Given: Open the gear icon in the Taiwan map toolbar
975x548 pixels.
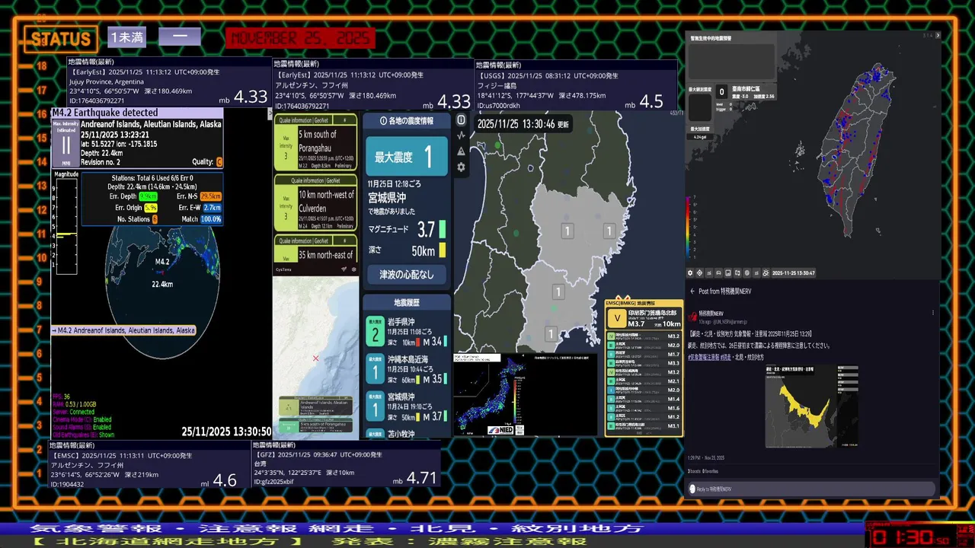Looking at the screenshot, I should [691, 273].
